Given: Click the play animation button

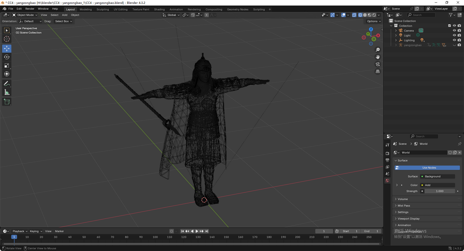Looking at the screenshot, I should 197,231.
